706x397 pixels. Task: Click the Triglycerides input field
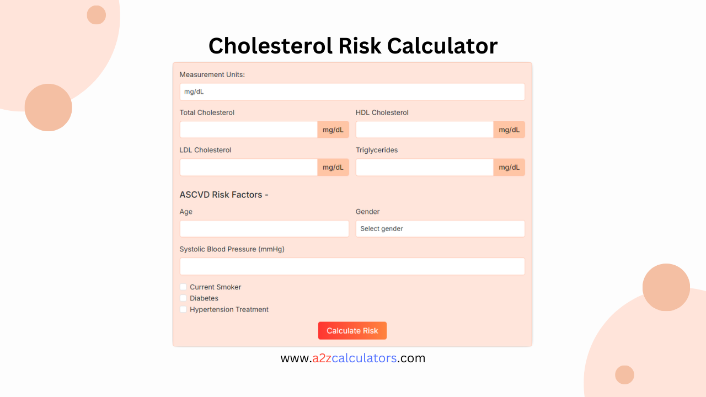point(424,167)
